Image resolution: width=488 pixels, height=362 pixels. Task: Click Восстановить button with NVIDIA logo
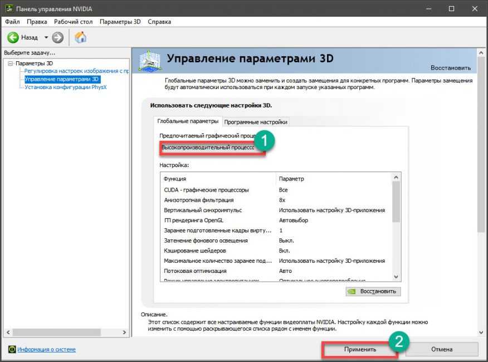[x=373, y=291]
